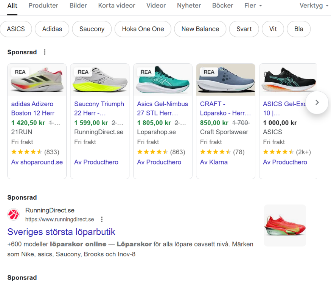The image size is (331, 283).
Task: Click the Saucony Triumph shoe image
Action: pos(100,80)
